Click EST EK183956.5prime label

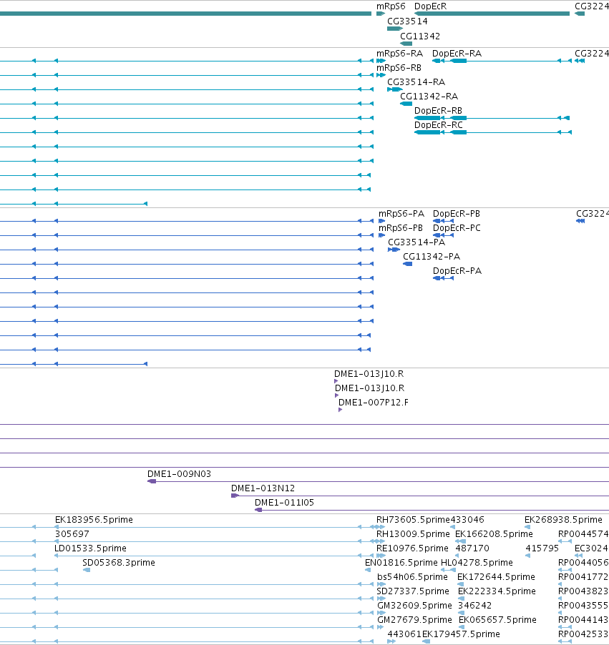click(x=94, y=520)
